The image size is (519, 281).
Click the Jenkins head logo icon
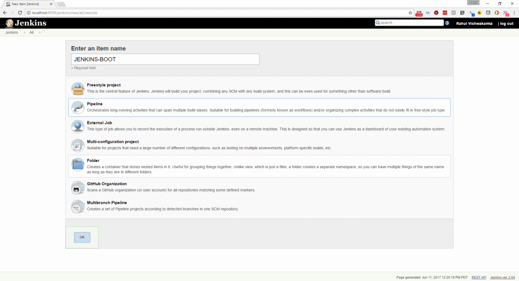(9, 23)
